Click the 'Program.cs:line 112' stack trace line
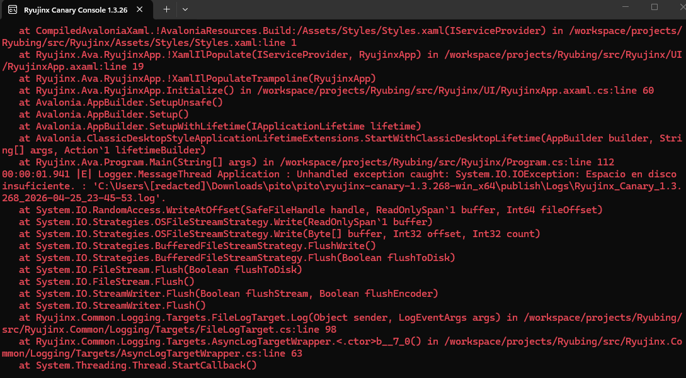This screenshot has height=378, width=686. [316, 162]
